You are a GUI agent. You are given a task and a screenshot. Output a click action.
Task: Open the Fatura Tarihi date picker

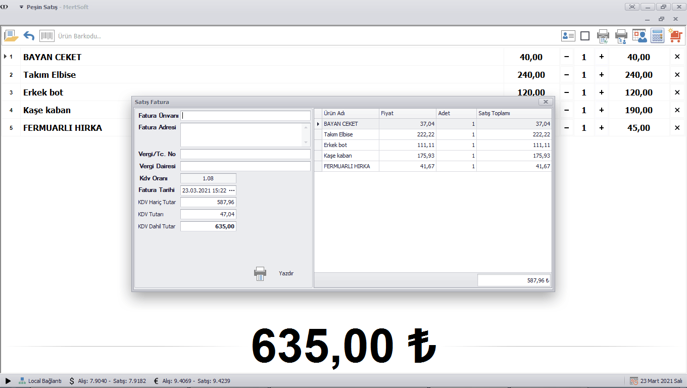(x=232, y=190)
